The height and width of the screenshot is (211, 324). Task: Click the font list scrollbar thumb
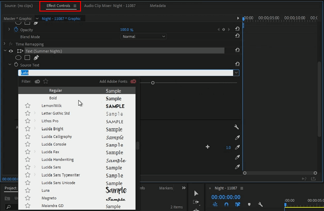coord(137,145)
